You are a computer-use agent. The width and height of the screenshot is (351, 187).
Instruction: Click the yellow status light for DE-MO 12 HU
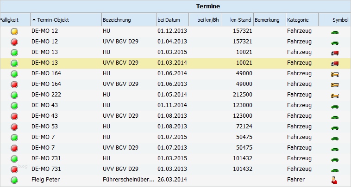point(14,31)
